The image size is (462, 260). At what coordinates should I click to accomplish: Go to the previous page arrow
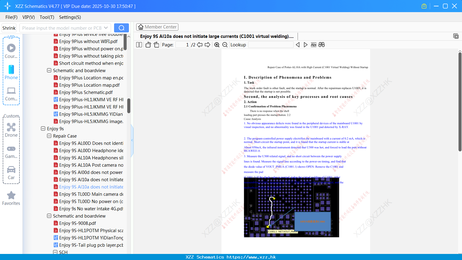(200, 45)
